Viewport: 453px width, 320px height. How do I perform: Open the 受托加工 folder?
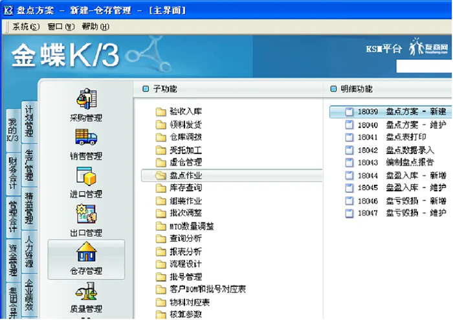pos(179,150)
